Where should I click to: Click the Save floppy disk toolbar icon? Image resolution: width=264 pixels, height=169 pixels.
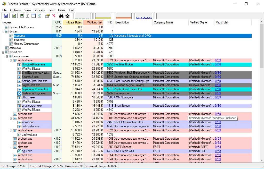(x=6, y=16)
